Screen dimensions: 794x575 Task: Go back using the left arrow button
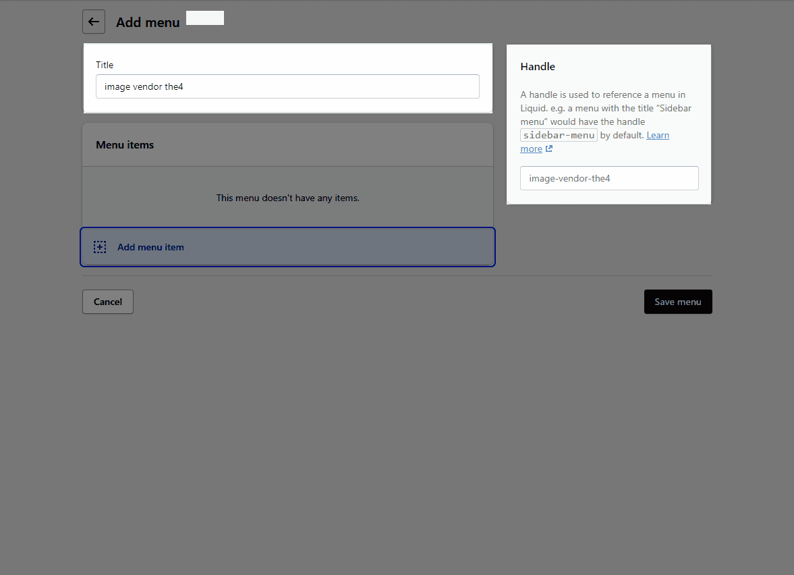(x=94, y=22)
